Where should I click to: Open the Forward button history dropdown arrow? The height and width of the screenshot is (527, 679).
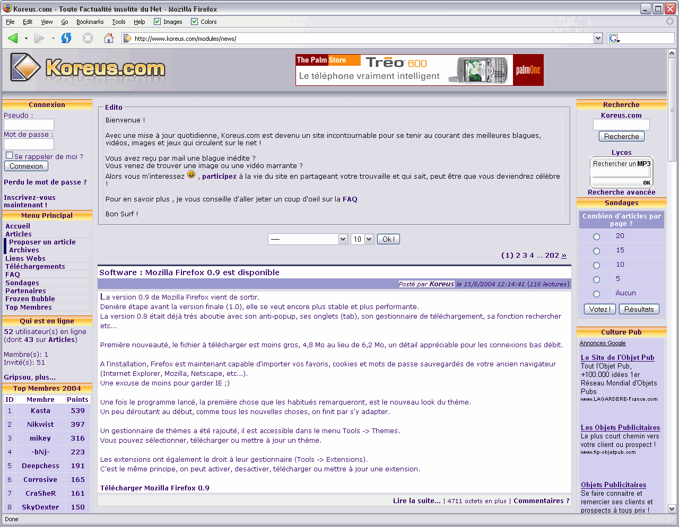(53, 38)
